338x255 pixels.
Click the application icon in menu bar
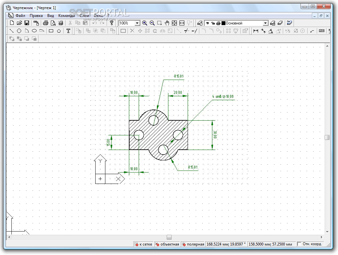pos(10,15)
